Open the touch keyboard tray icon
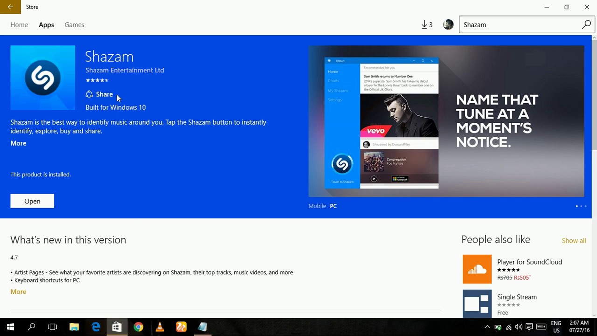This screenshot has width=597, height=336. 541,327
